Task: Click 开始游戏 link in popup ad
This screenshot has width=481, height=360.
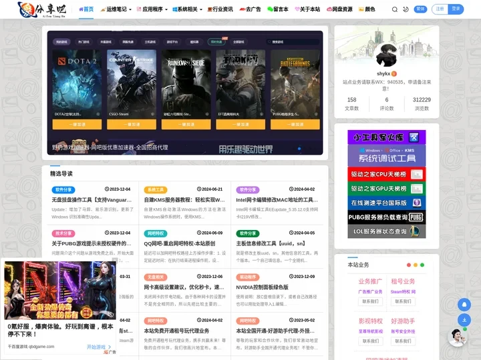Action: [99, 347]
